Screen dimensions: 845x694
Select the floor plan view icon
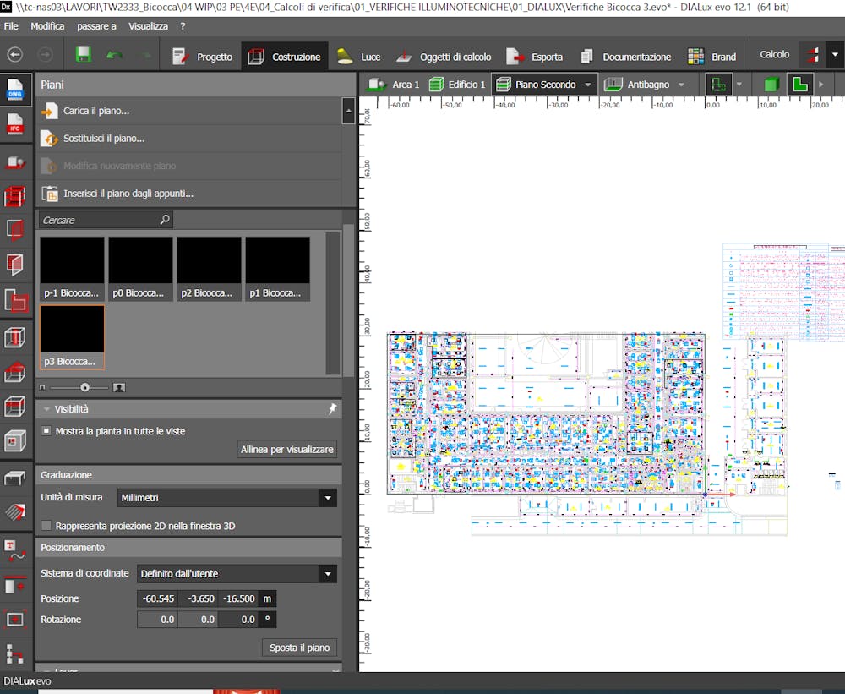coord(799,85)
